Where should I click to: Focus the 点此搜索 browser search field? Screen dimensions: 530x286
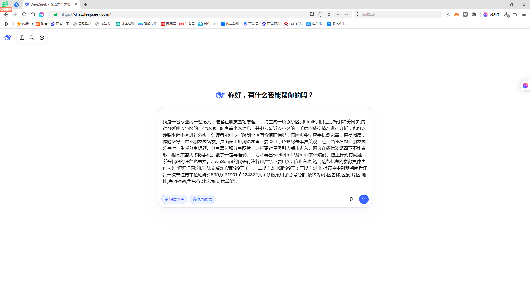click(398, 14)
